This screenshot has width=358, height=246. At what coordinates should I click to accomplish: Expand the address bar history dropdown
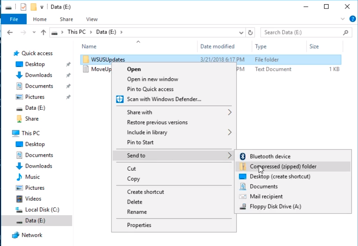[241, 33]
